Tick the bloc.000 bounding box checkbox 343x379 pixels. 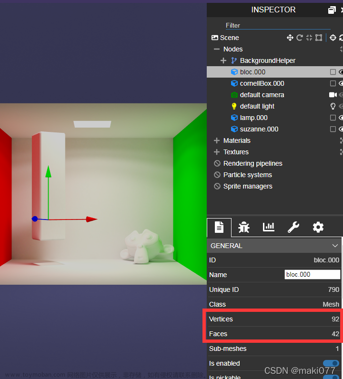(333, 72)
